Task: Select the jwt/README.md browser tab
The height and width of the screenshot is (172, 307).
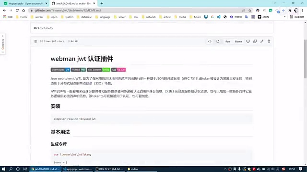Action: pyautogui.click(x=73, y=3)
